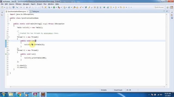Expand the New Java Class dropdown arrow
The width and height of the screenshot is (174, 97).
click(x=72, y=7)
